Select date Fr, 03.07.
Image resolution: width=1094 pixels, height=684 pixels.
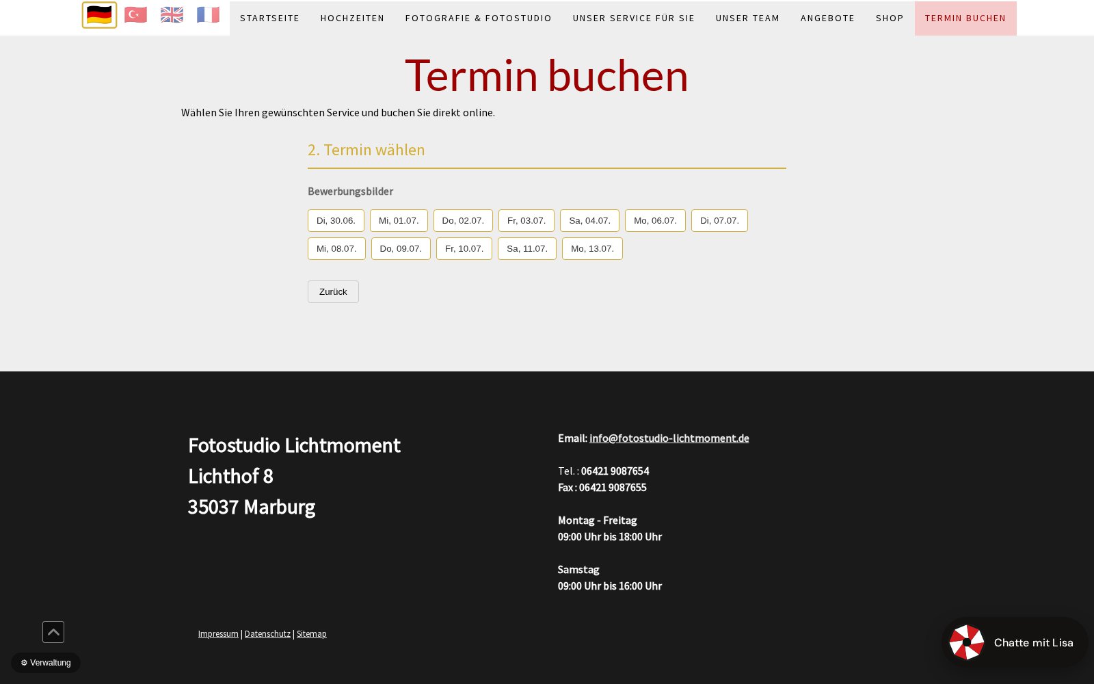[526, 220]
